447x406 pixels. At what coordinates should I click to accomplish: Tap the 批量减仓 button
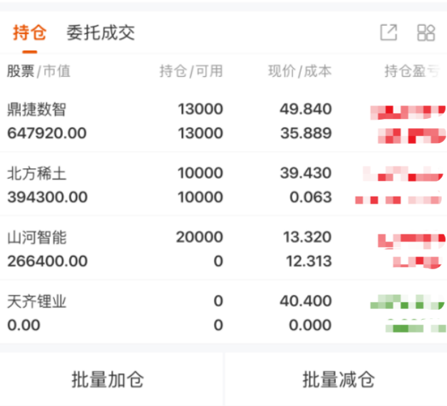click(339, 380)
